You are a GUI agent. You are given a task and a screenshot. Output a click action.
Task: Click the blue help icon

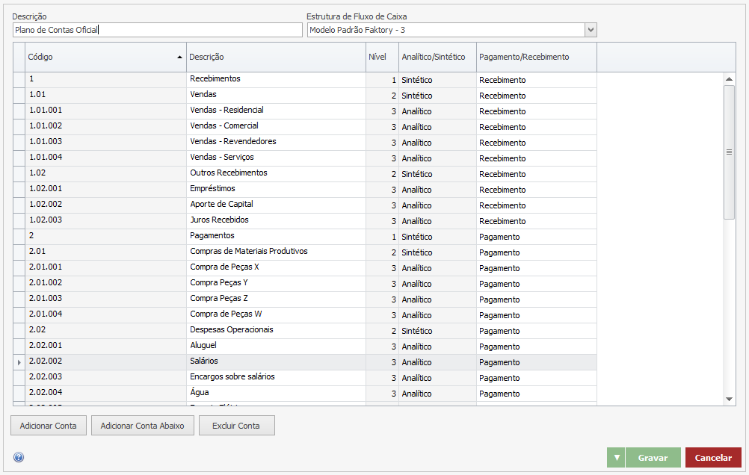click(x=19, y=458)
